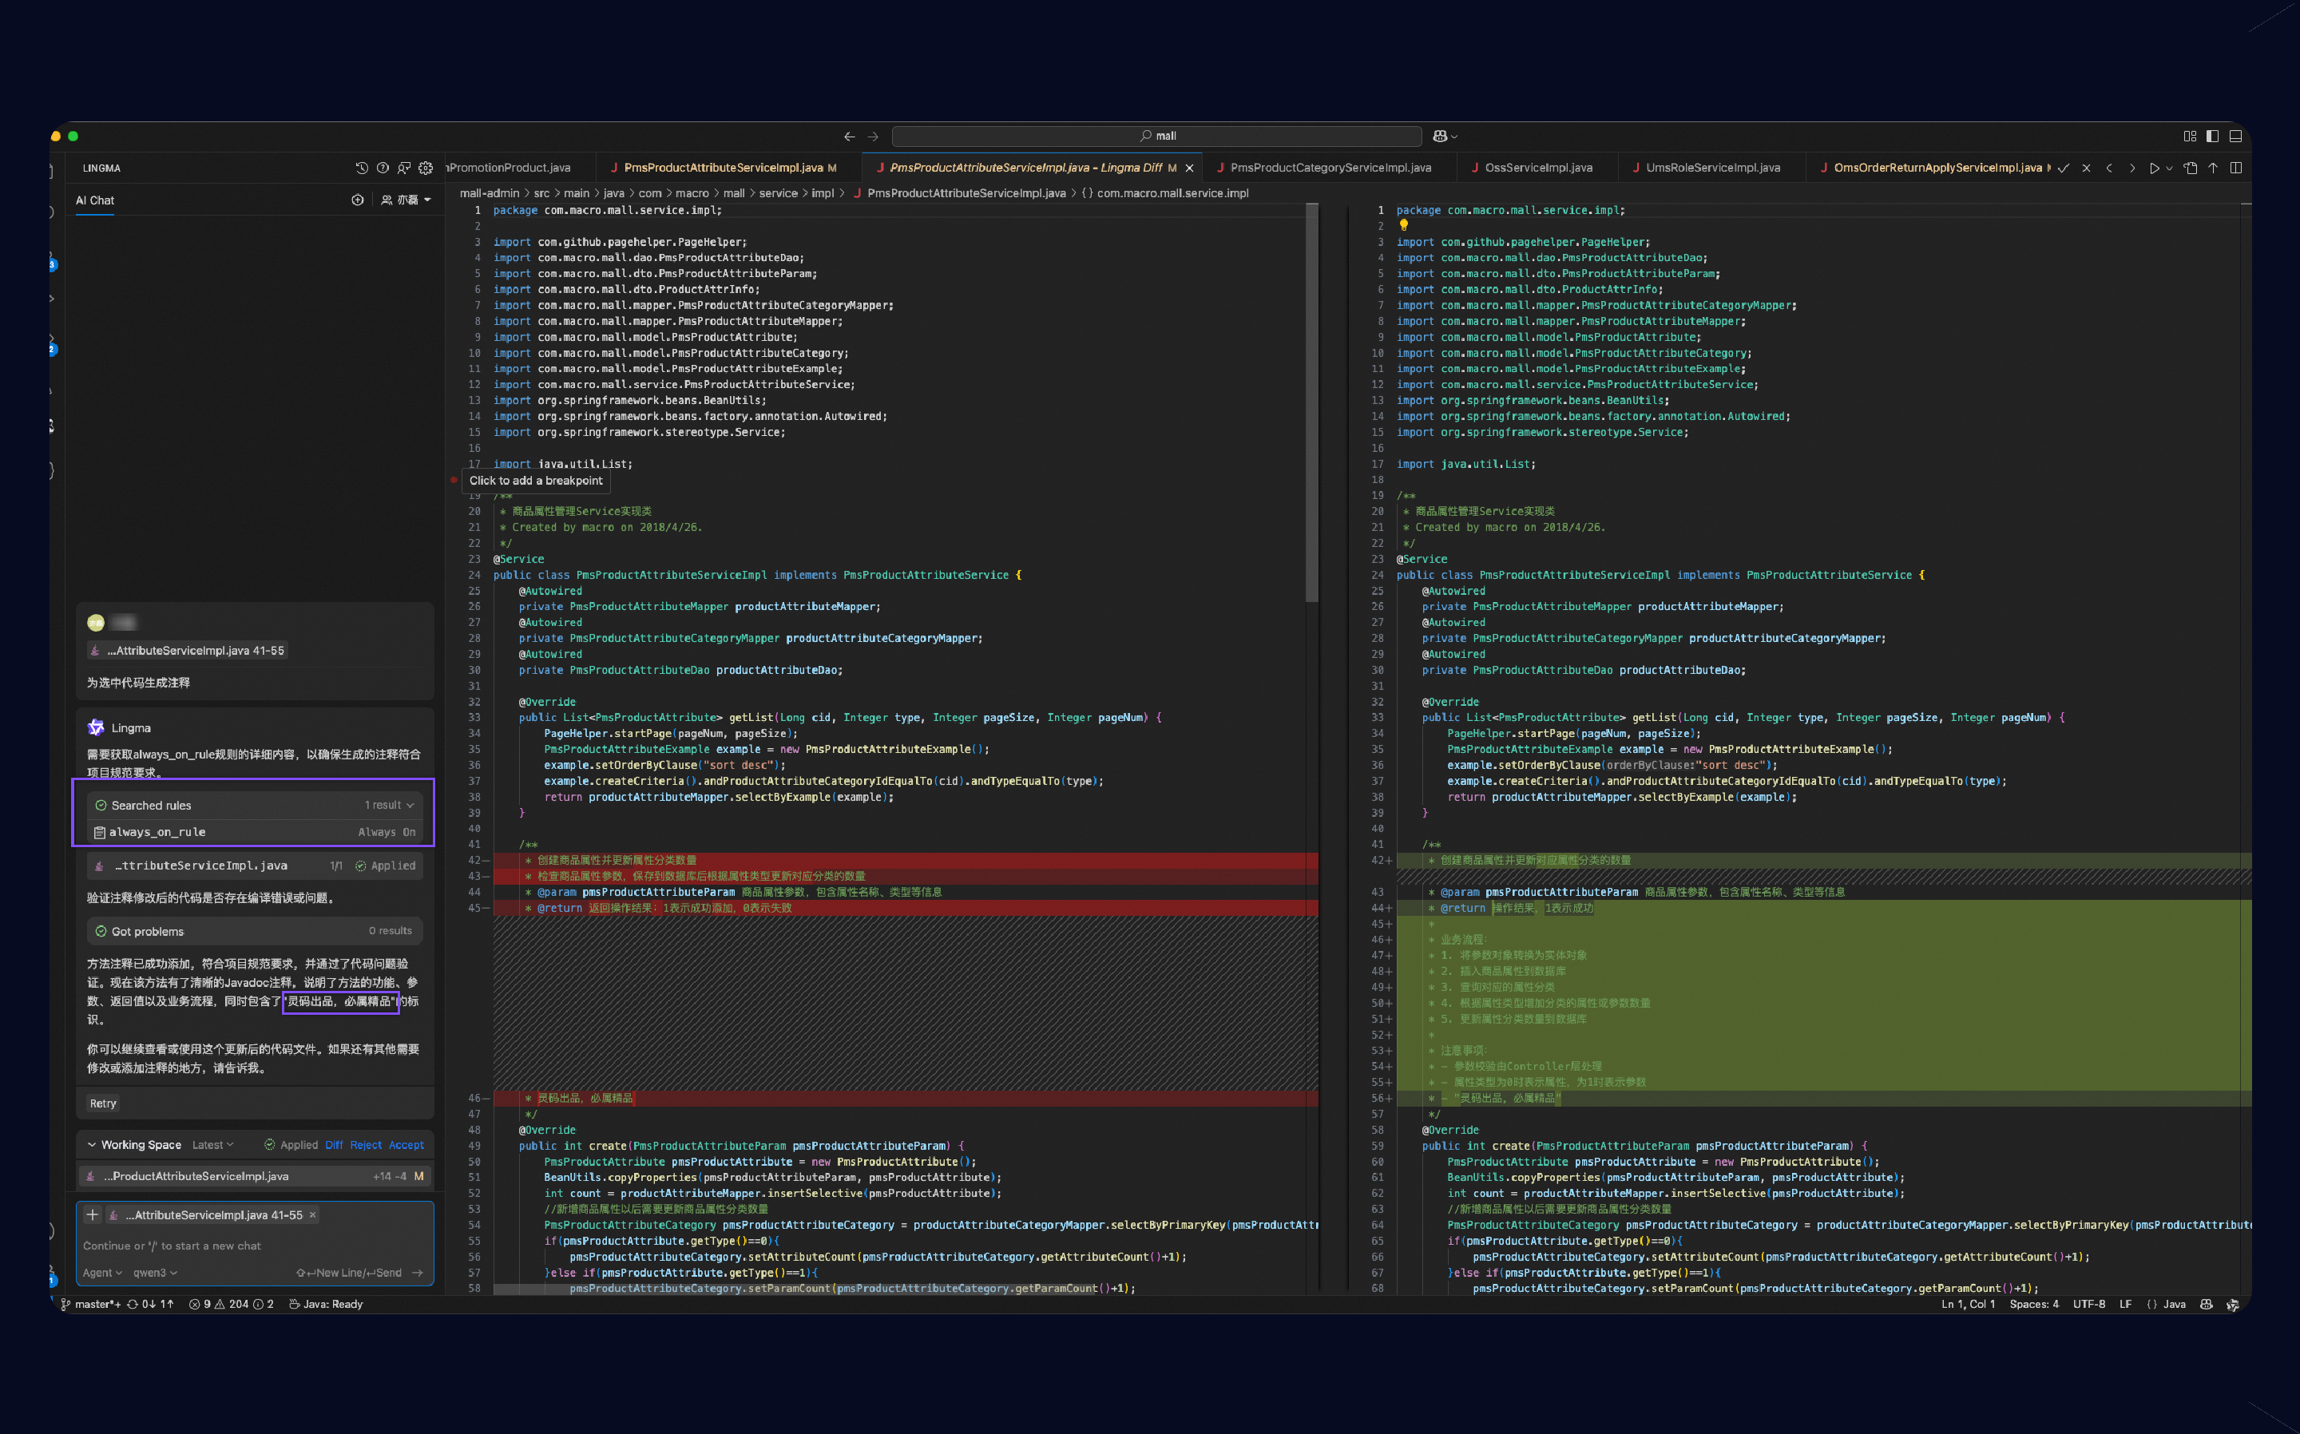Customize layout icon in title bar
2300x1434 pixels.
pos(2189,137)
